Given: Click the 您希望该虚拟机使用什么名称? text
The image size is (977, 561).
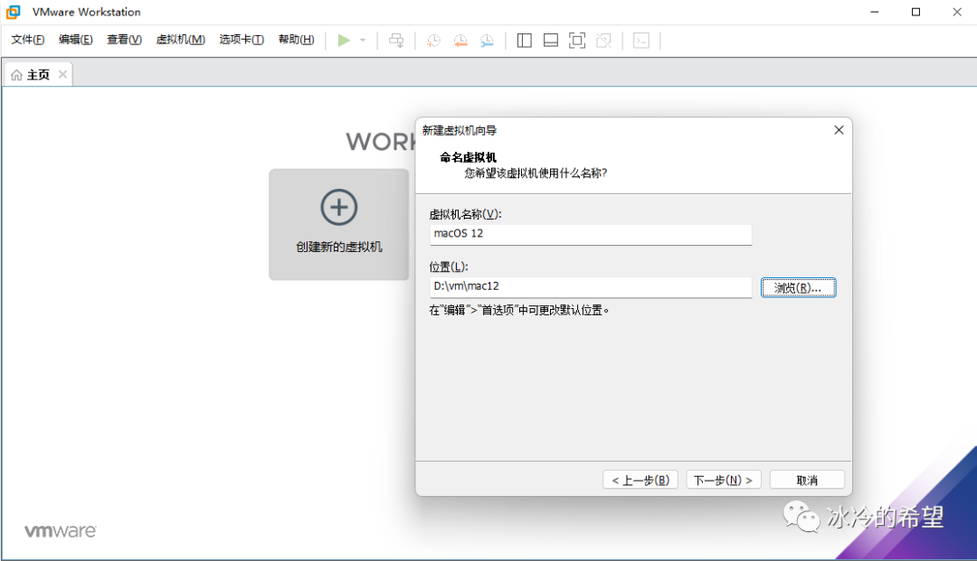Looking at the screenshot, I should (536, 173).
